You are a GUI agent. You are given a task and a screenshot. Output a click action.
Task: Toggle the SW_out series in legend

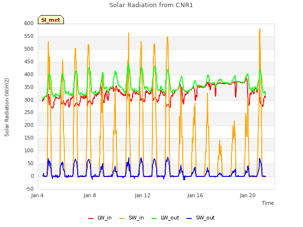pyautogui.click(x=201, y=218)
